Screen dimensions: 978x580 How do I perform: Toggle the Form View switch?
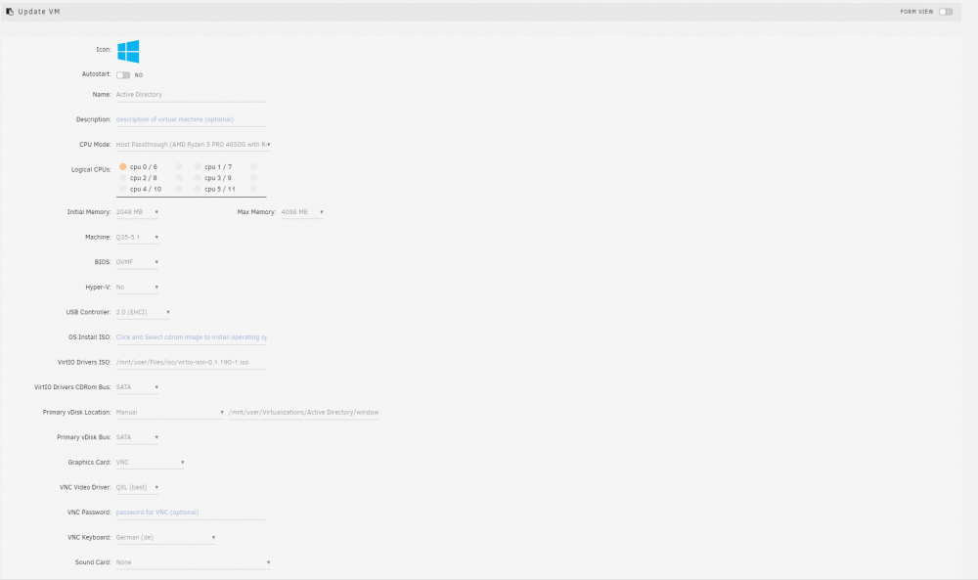[x=946, y=12]
